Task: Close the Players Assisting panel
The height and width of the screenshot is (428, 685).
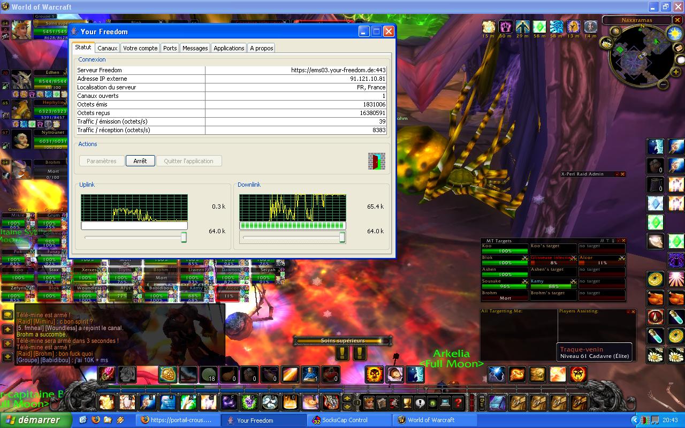Action: [x=633, y=311]
